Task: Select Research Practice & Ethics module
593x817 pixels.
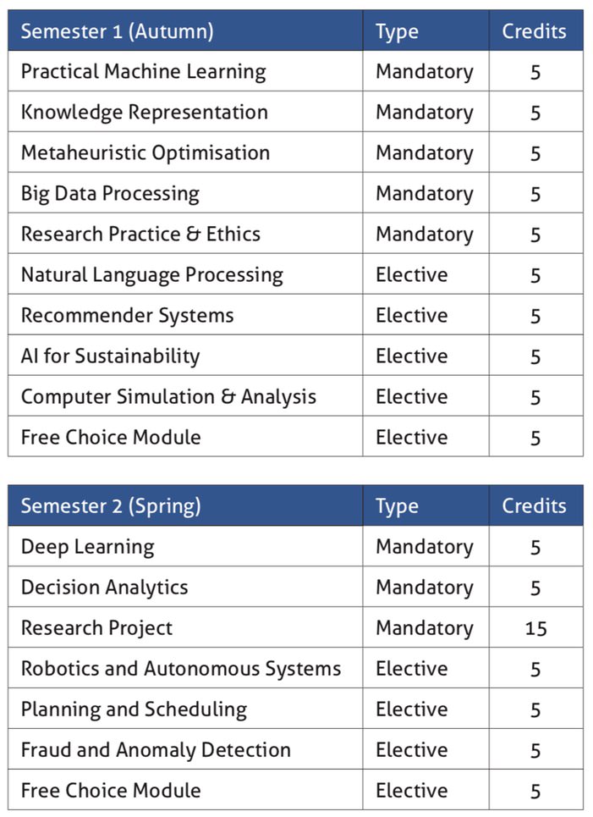Action: (140, 234)
